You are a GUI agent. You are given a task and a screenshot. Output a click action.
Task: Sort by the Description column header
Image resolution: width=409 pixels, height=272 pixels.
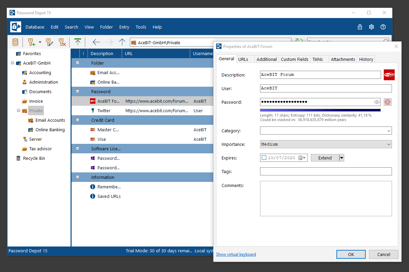coord(105,53)
